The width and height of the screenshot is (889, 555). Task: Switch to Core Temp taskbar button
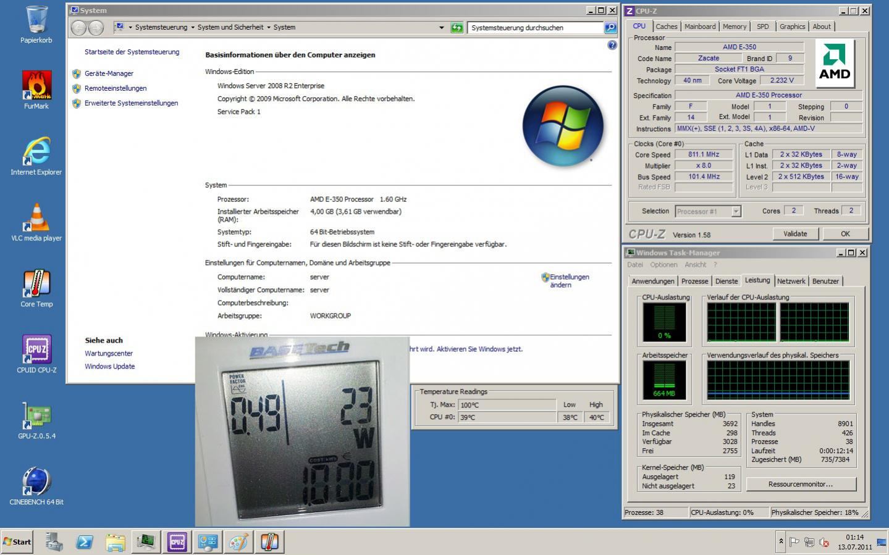pyautogui.click(x=269, y=542)
